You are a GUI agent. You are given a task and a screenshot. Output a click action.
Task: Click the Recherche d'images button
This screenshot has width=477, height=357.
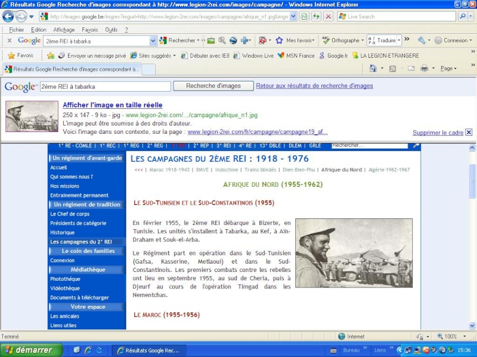tap(213, 86)
